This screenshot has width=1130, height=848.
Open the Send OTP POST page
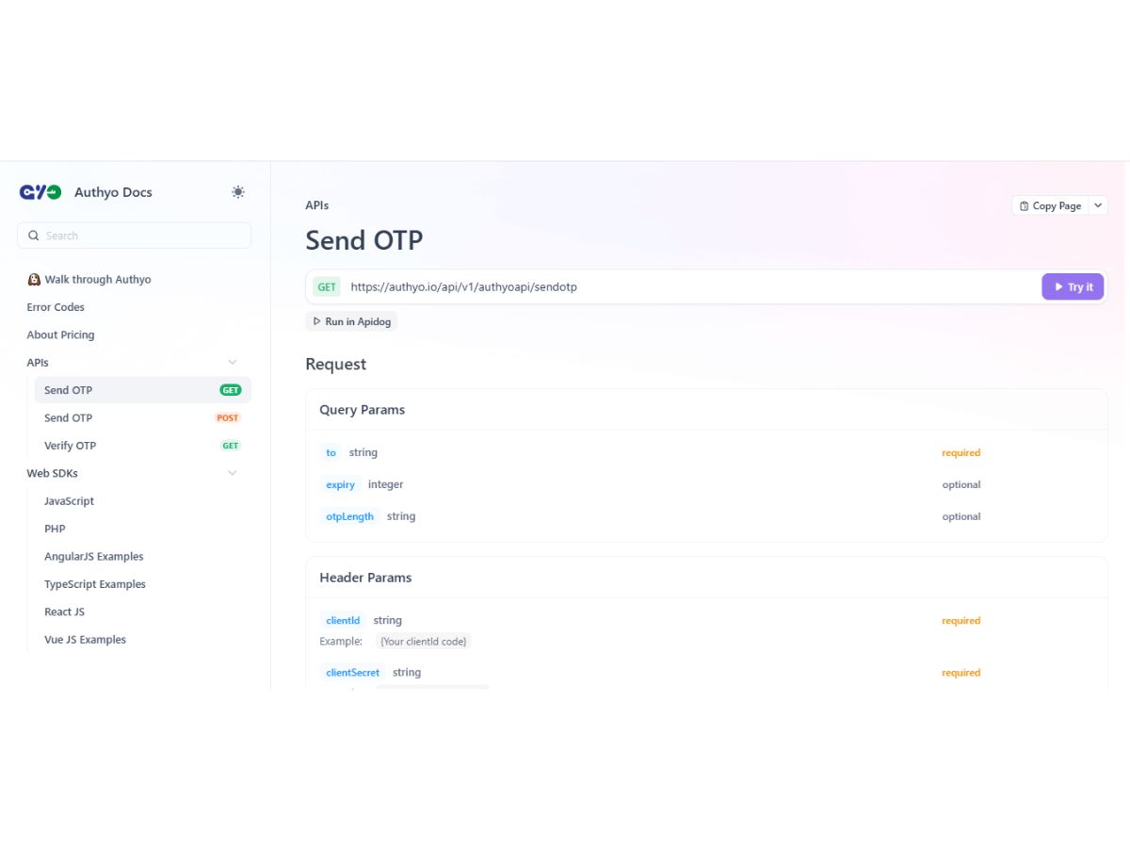pyautogui.click(x=143, y=418)
